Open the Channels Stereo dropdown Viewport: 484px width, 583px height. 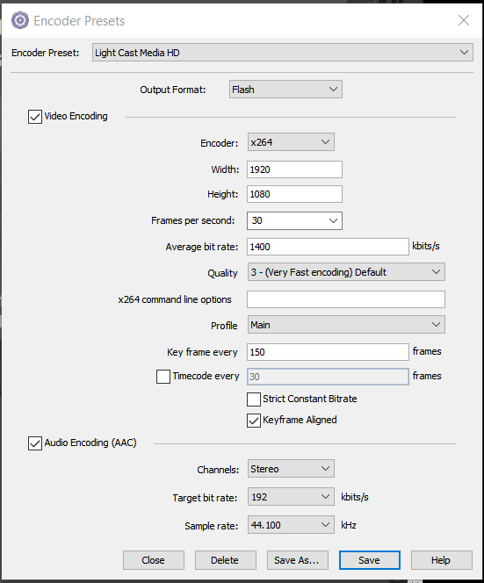coord(291,469)
